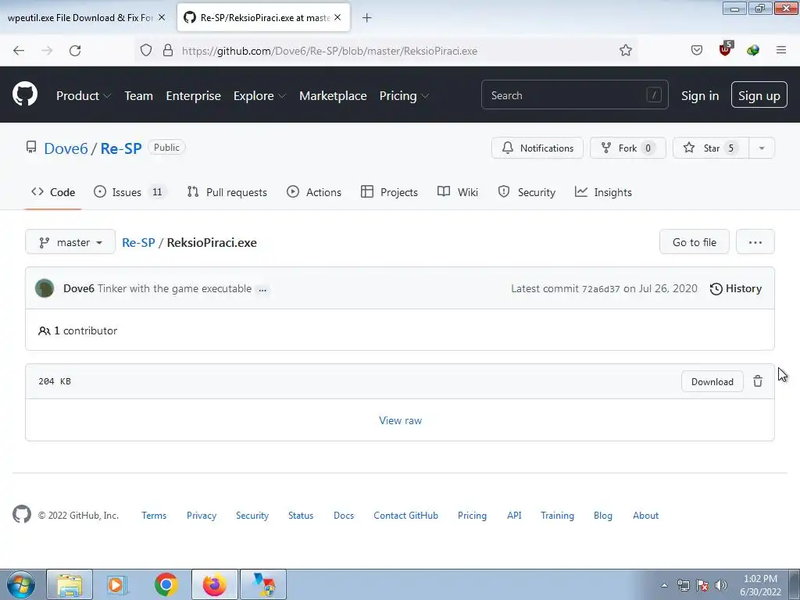Image resolution: width=800 pixels, height=600 pixels.
Task: Click the Firefox taskbar icon
Action: (215, 584)
